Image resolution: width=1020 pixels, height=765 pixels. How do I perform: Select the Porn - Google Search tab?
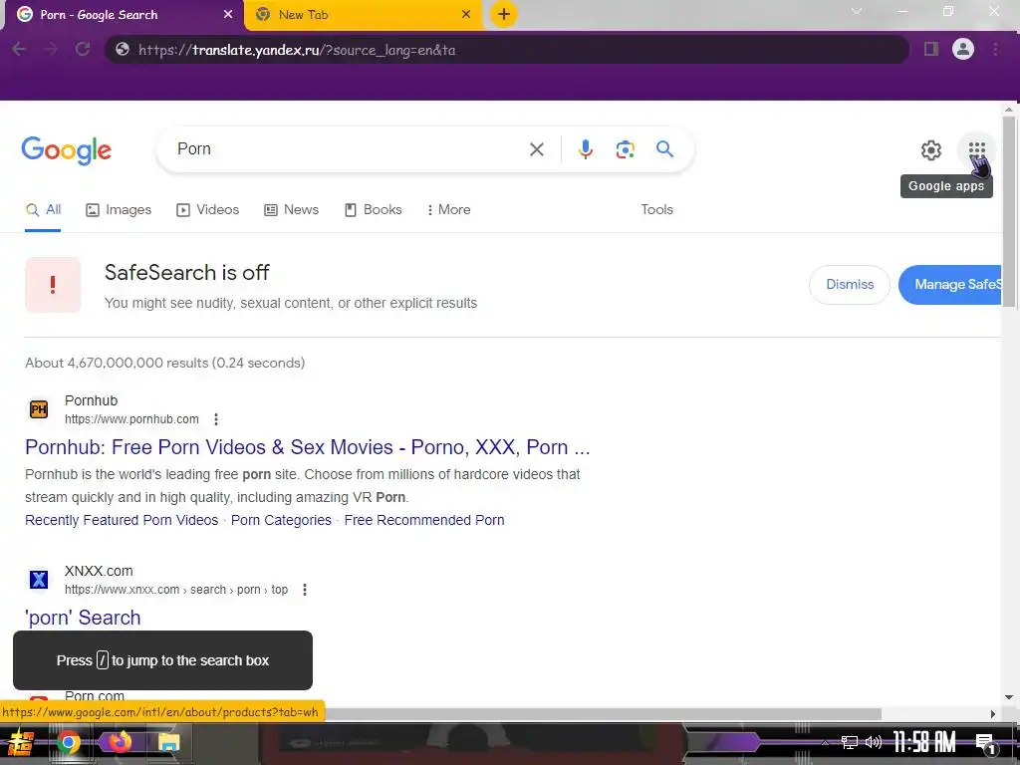125,15
